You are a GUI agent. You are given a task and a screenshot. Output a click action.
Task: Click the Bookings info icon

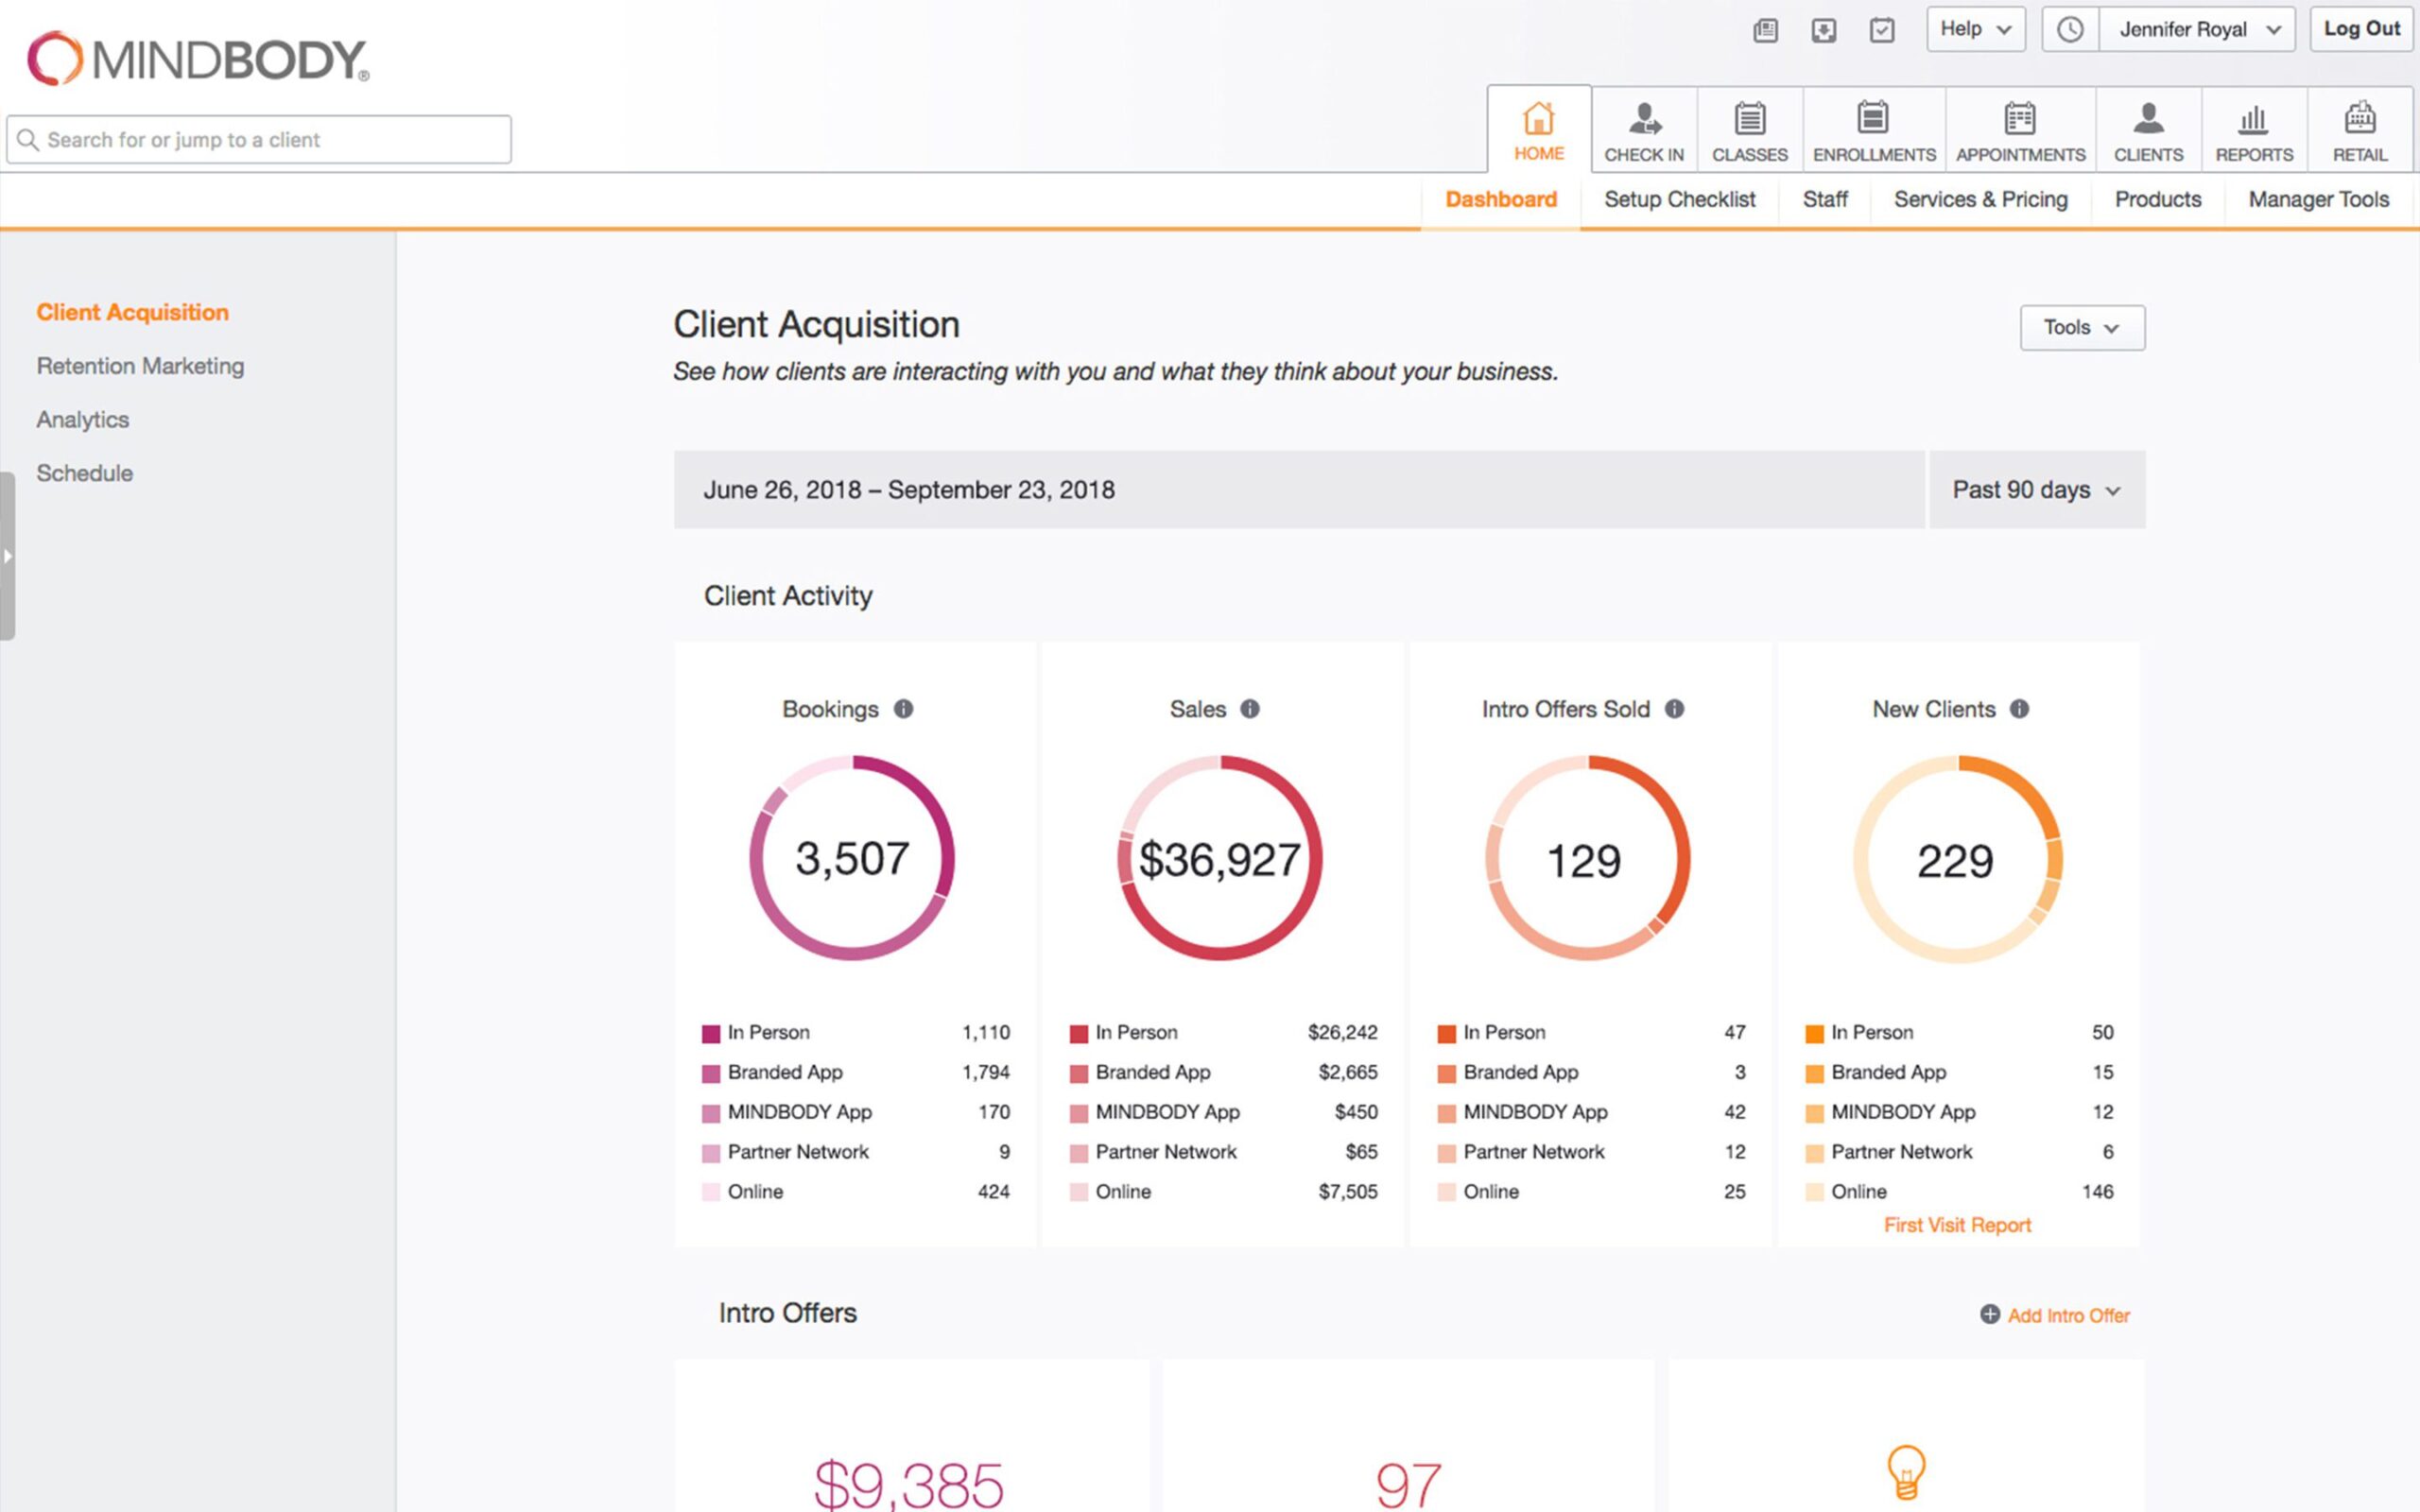(903, 709)
